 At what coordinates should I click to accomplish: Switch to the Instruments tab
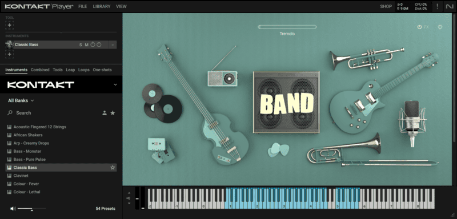(17, 70)
